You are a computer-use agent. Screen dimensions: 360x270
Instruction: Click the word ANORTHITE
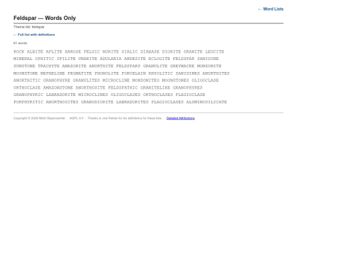pos(101,66)
